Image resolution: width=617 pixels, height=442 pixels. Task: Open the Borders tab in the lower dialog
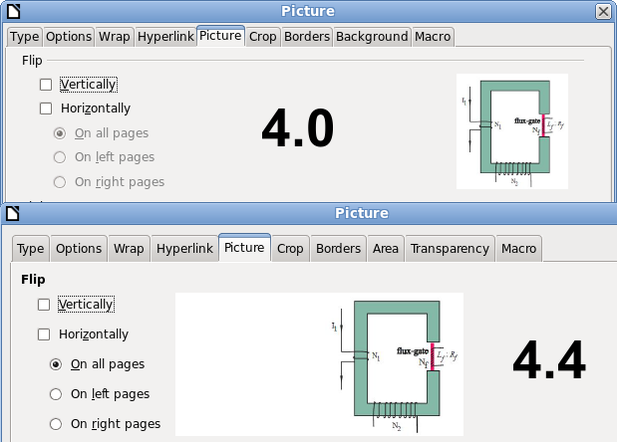tap(339, 249)
